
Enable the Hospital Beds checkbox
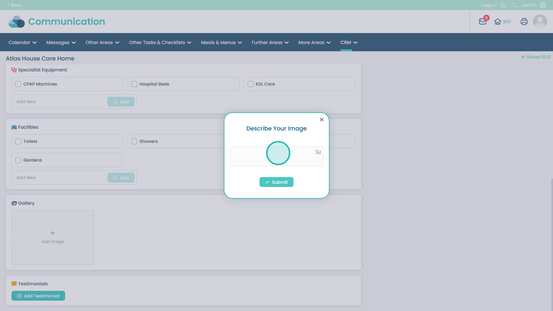134,84
